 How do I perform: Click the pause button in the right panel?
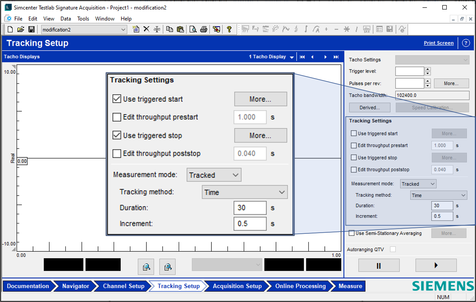click(379, 265)
